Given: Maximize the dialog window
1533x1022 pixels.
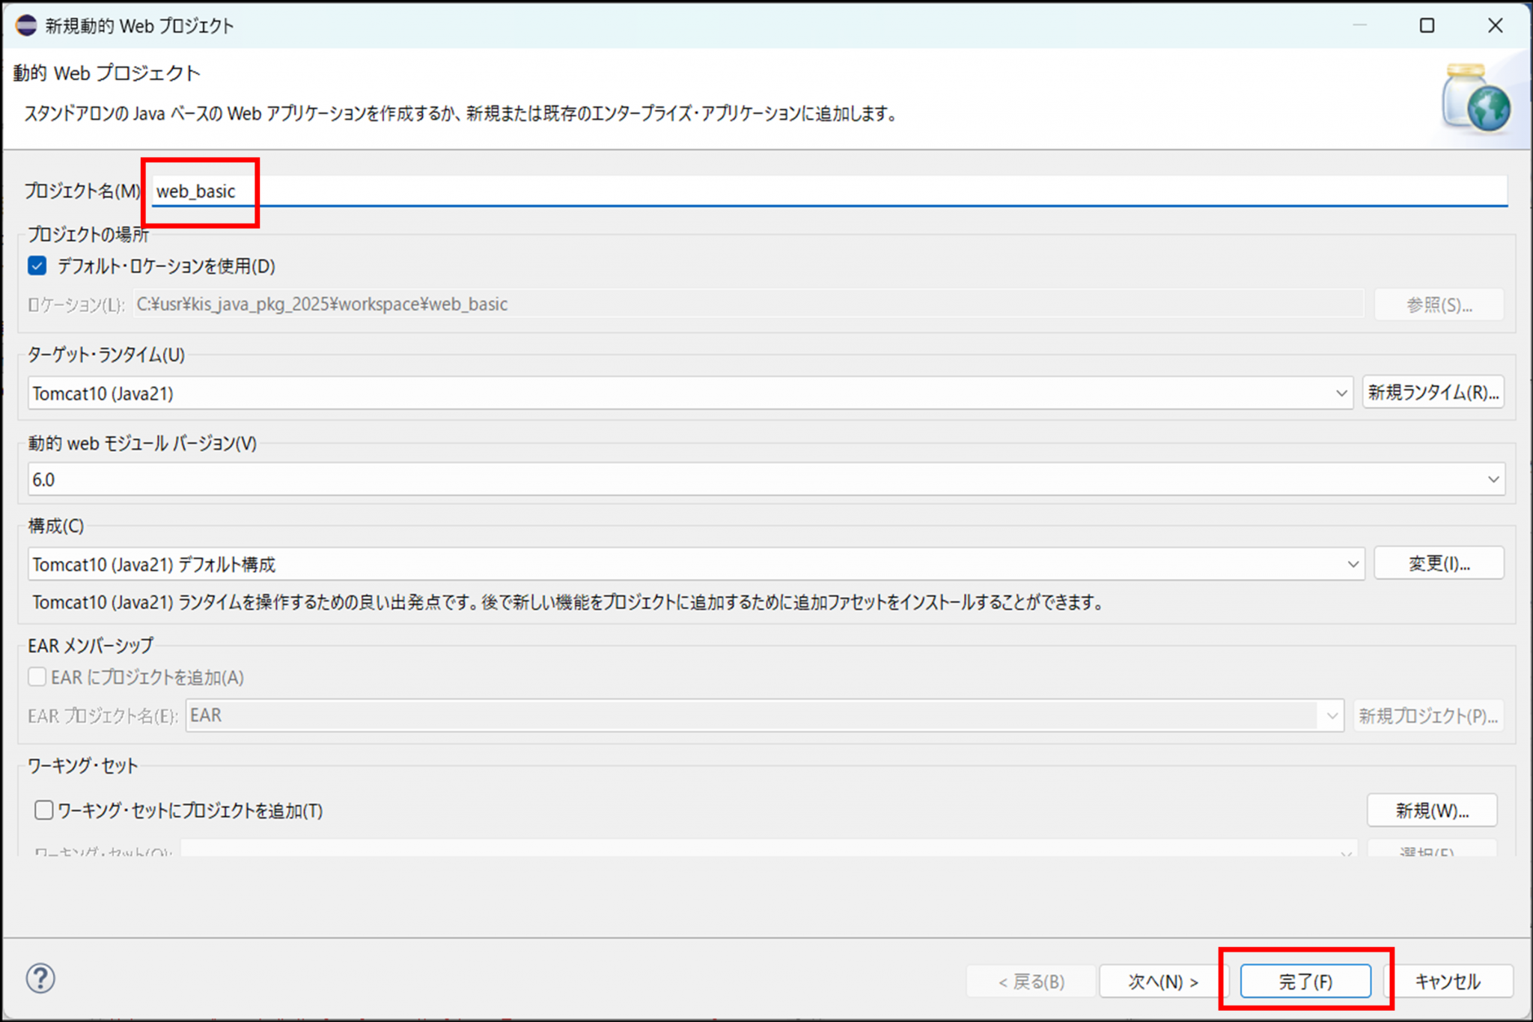Looking at the screenshot, I should (1427, 25).
